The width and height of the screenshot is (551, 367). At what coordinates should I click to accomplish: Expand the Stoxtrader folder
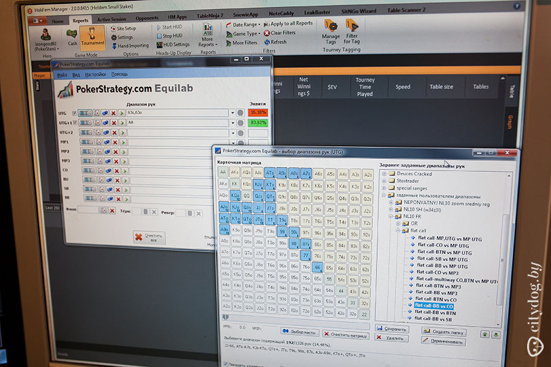[384, 181]
